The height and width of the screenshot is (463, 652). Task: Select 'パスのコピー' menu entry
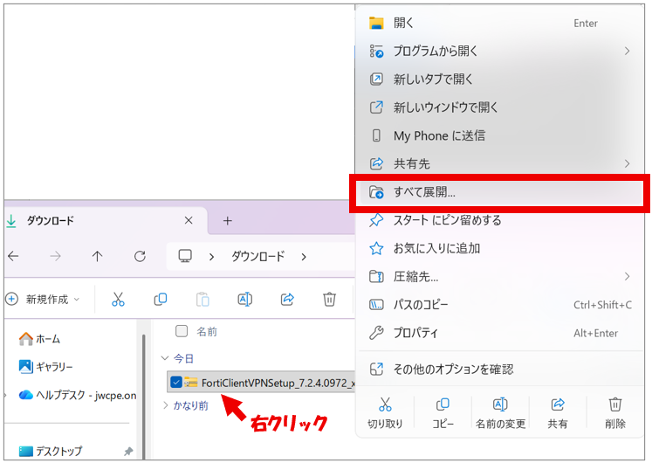click(x=500, y=305)
